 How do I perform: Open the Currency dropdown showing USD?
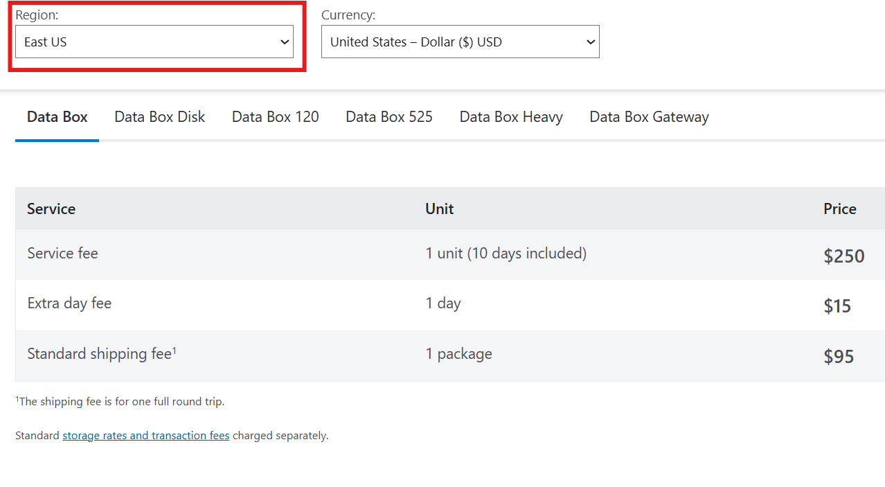[x=461, y=42]
